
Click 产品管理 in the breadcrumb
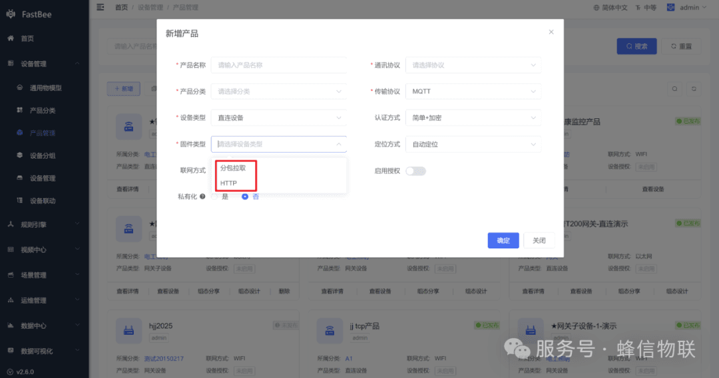(185, 7)
